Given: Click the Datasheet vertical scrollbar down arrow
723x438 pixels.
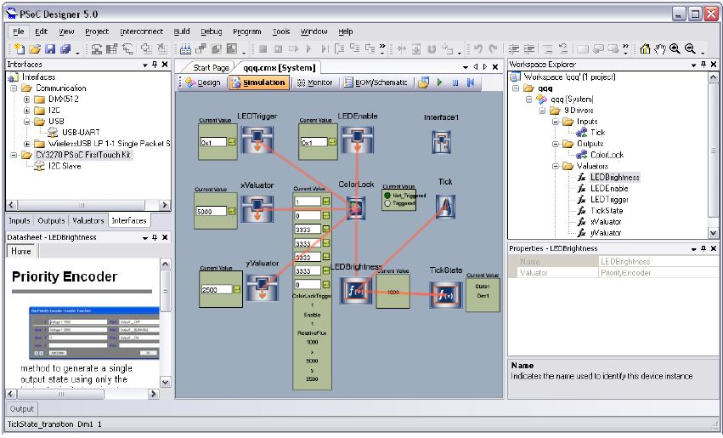Looking at the screenshot, I should 165,382.
